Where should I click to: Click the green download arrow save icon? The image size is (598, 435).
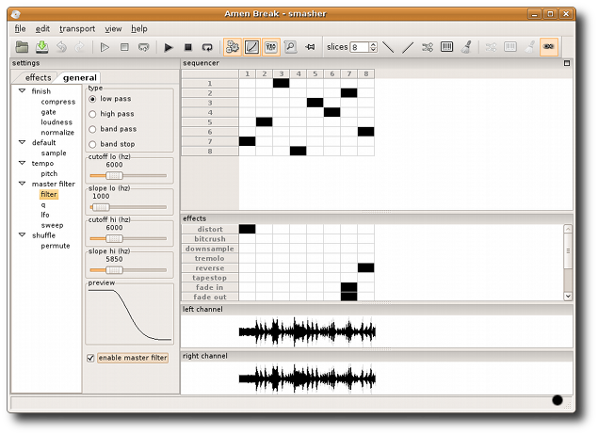(x=42, y=47)
